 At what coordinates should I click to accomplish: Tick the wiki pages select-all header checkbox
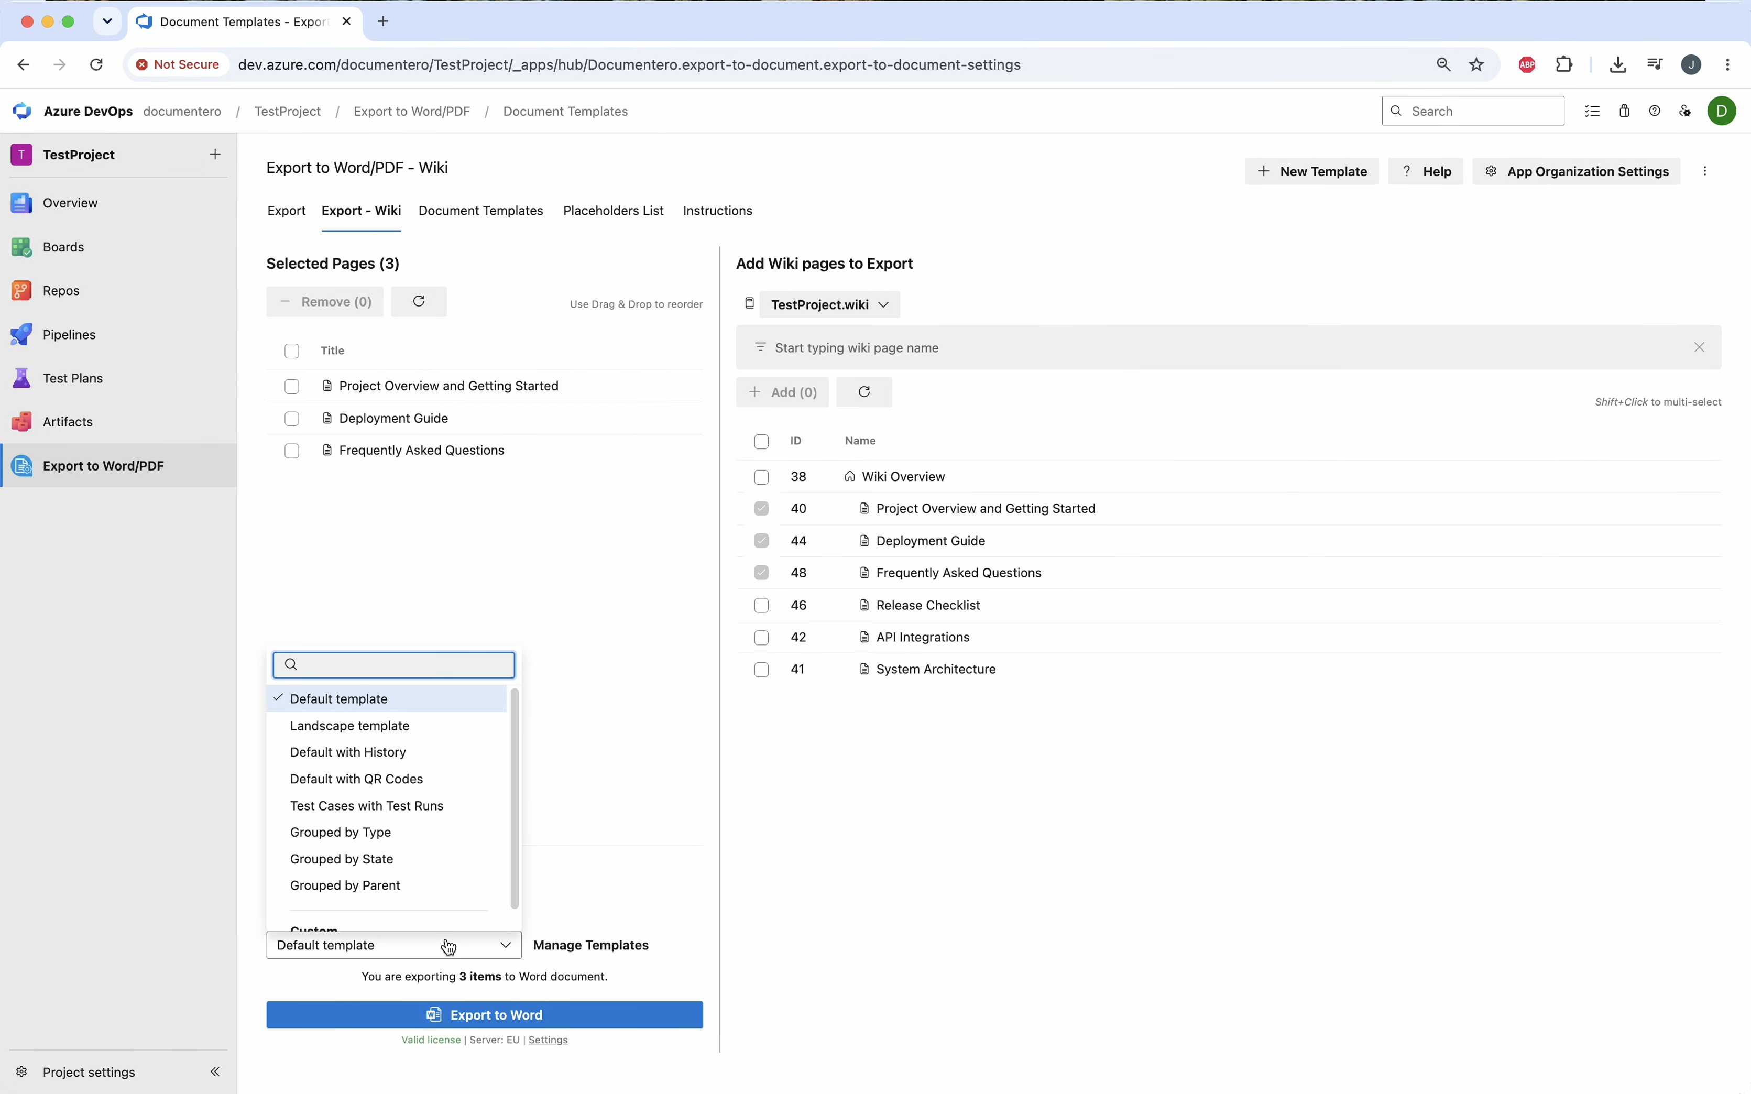(x=761, y=441)
